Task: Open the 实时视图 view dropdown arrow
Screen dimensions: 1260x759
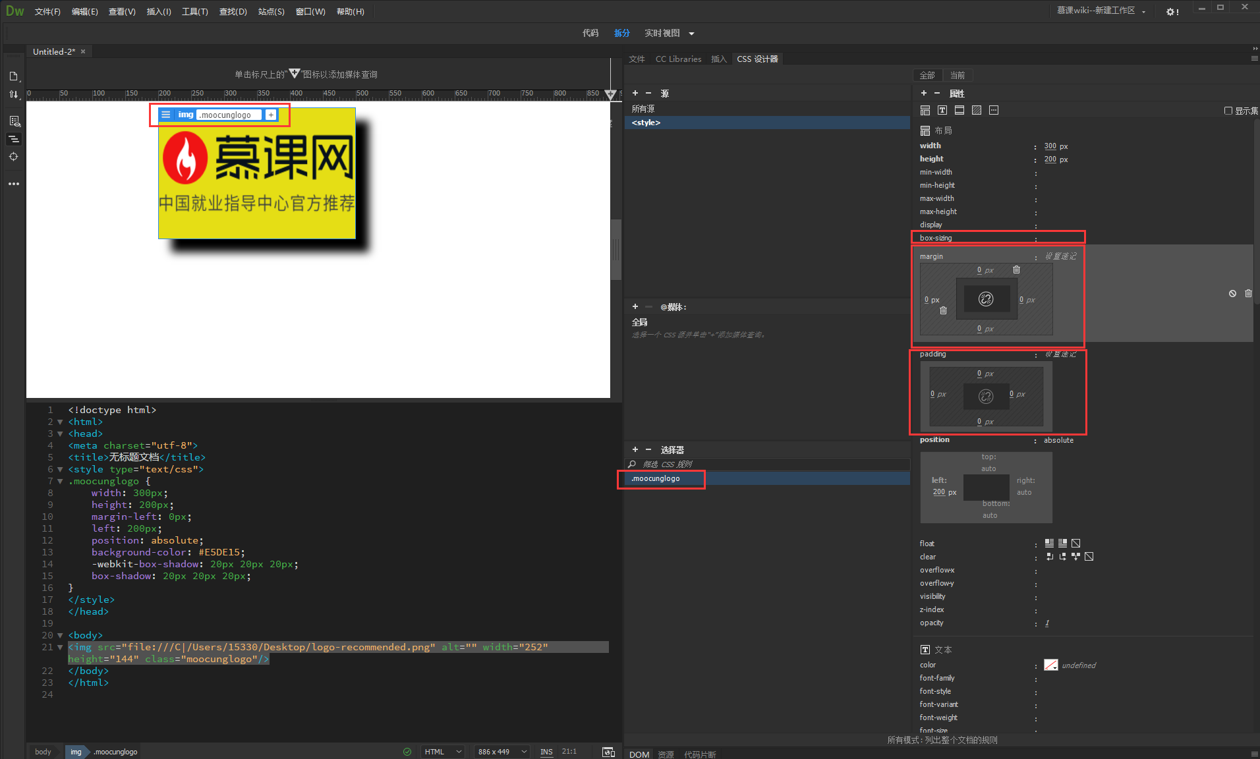Action: tap(691, 34)
